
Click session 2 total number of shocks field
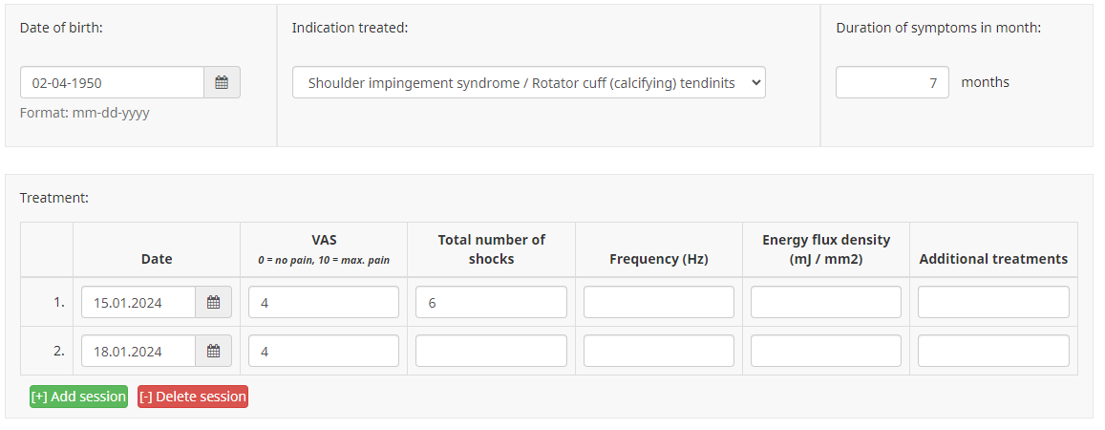click(x=491, y=351)
